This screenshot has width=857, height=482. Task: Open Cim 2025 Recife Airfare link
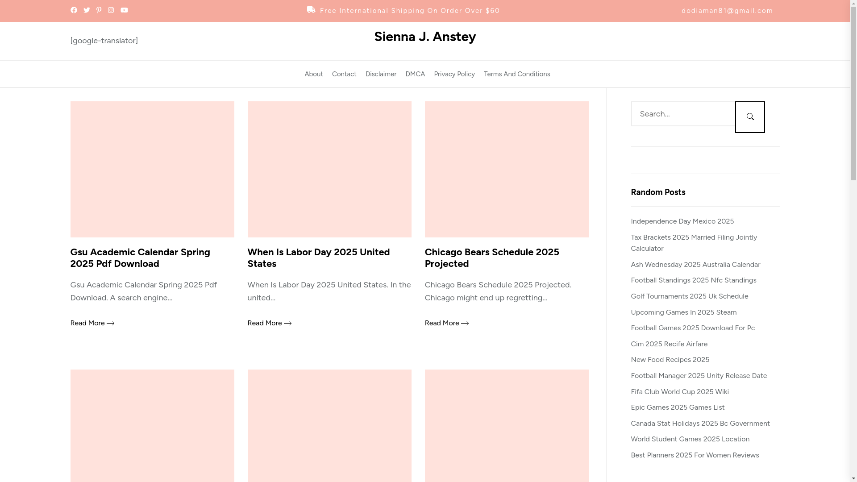669,344
